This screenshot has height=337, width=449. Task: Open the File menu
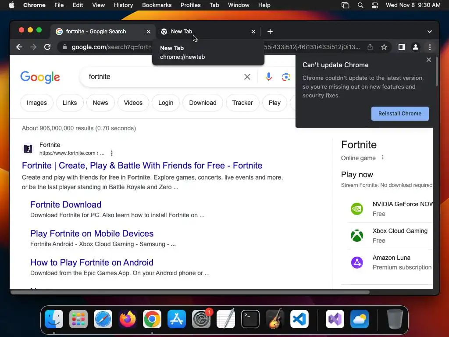59,5
